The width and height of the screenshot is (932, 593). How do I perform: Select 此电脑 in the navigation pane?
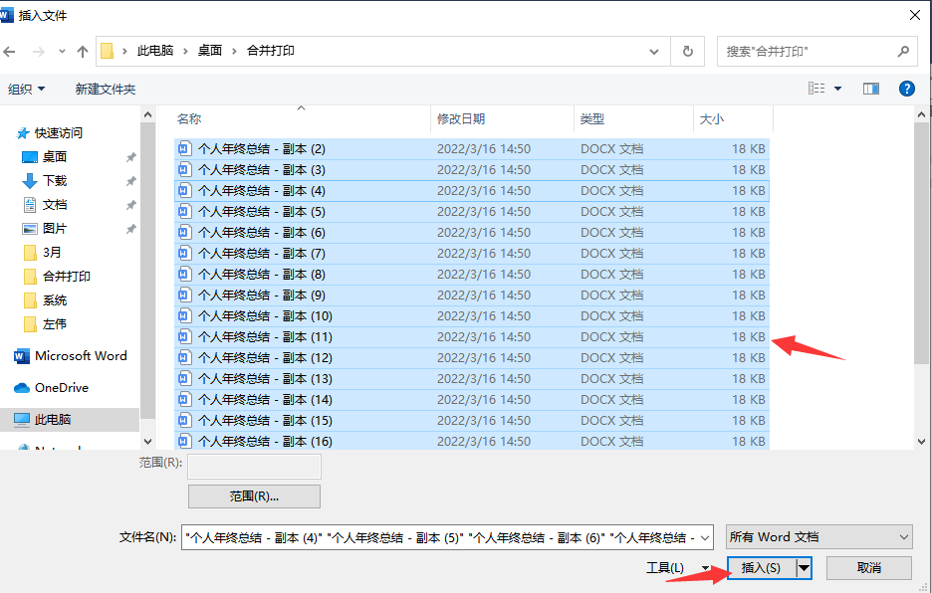(53, 420)
